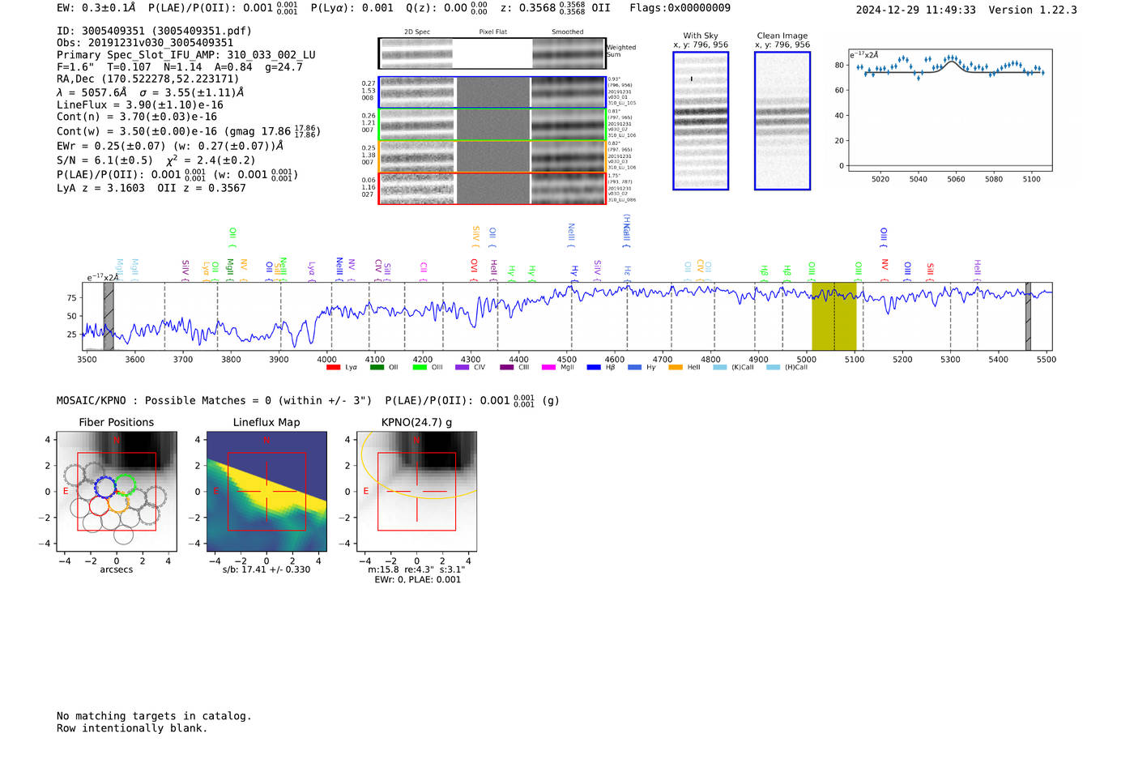Click the lime OIII legend swatch
This screenshot has width=1134, height=772.
[420, 367]
